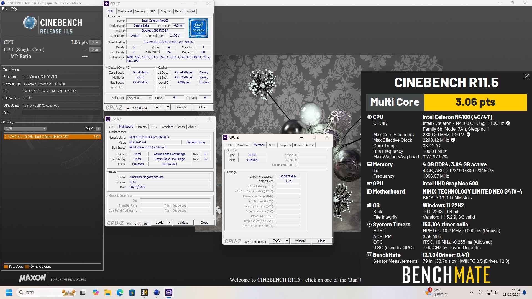Image resolution: width=532 pixels, height=299 pixels.
Task: Click the BIOS date value 08/15/2019
Action: [x=169, y=187]
